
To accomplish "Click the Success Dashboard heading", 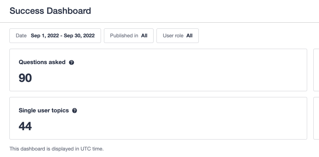I will pyautogui.click(x=50, y=11).
